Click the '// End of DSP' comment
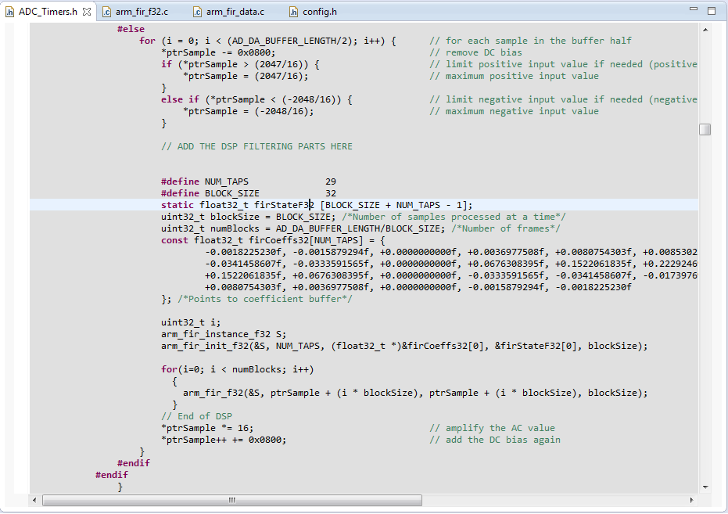The image size is (728, 514). (196, 416)
